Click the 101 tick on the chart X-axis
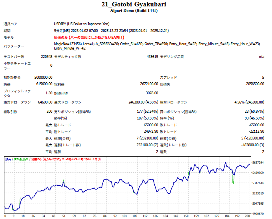This screenshot has width=272, height=219. (126, 216)
